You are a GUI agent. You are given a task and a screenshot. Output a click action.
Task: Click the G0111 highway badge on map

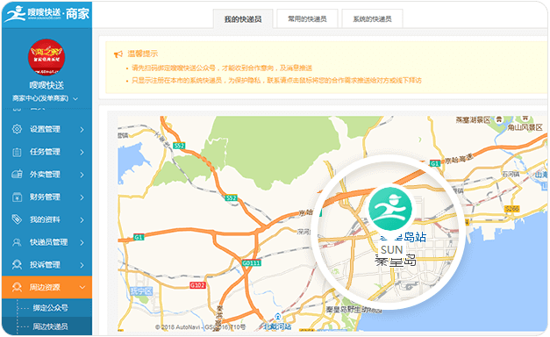click(x=252, y=262)
